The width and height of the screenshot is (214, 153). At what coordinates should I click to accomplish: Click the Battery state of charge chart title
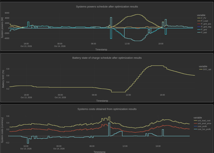click(107, 58)
